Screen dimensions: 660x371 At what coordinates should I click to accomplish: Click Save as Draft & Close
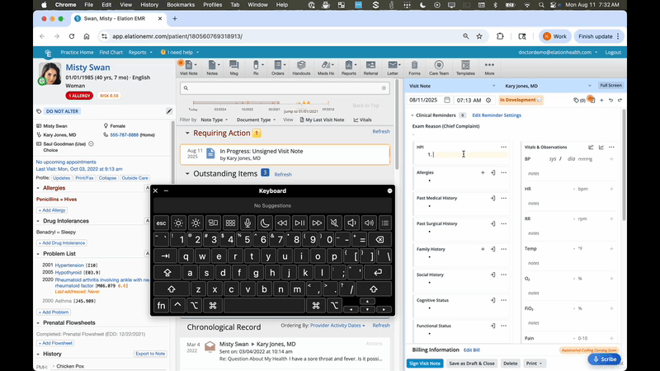click(x=472, y=364)
